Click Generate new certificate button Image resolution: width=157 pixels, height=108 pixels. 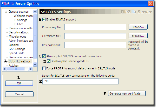click(x=127, y=93)
